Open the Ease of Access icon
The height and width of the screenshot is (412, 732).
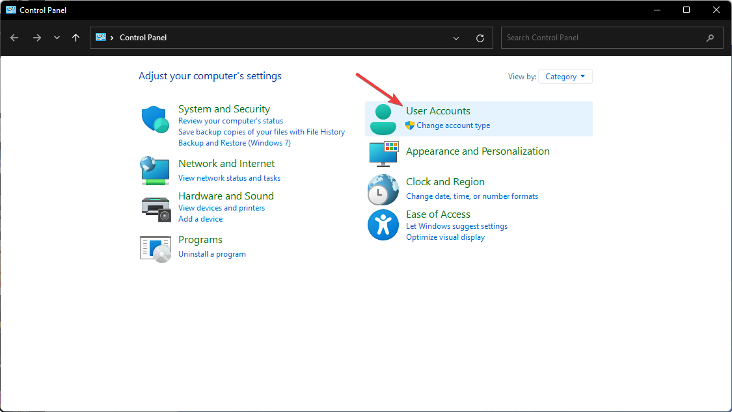(383, 225)
